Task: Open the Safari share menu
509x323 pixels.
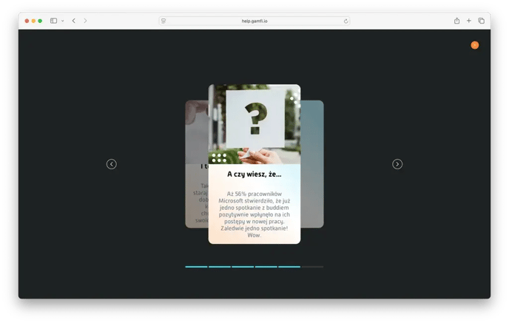Action: tap(456, 21)
